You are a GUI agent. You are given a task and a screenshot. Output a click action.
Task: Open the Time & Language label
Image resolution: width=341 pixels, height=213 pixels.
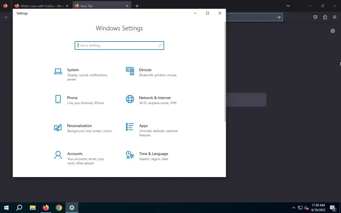coord(153,154)
